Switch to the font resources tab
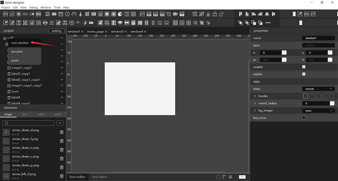This screenshot has height=181, width=338. [25, 114]
